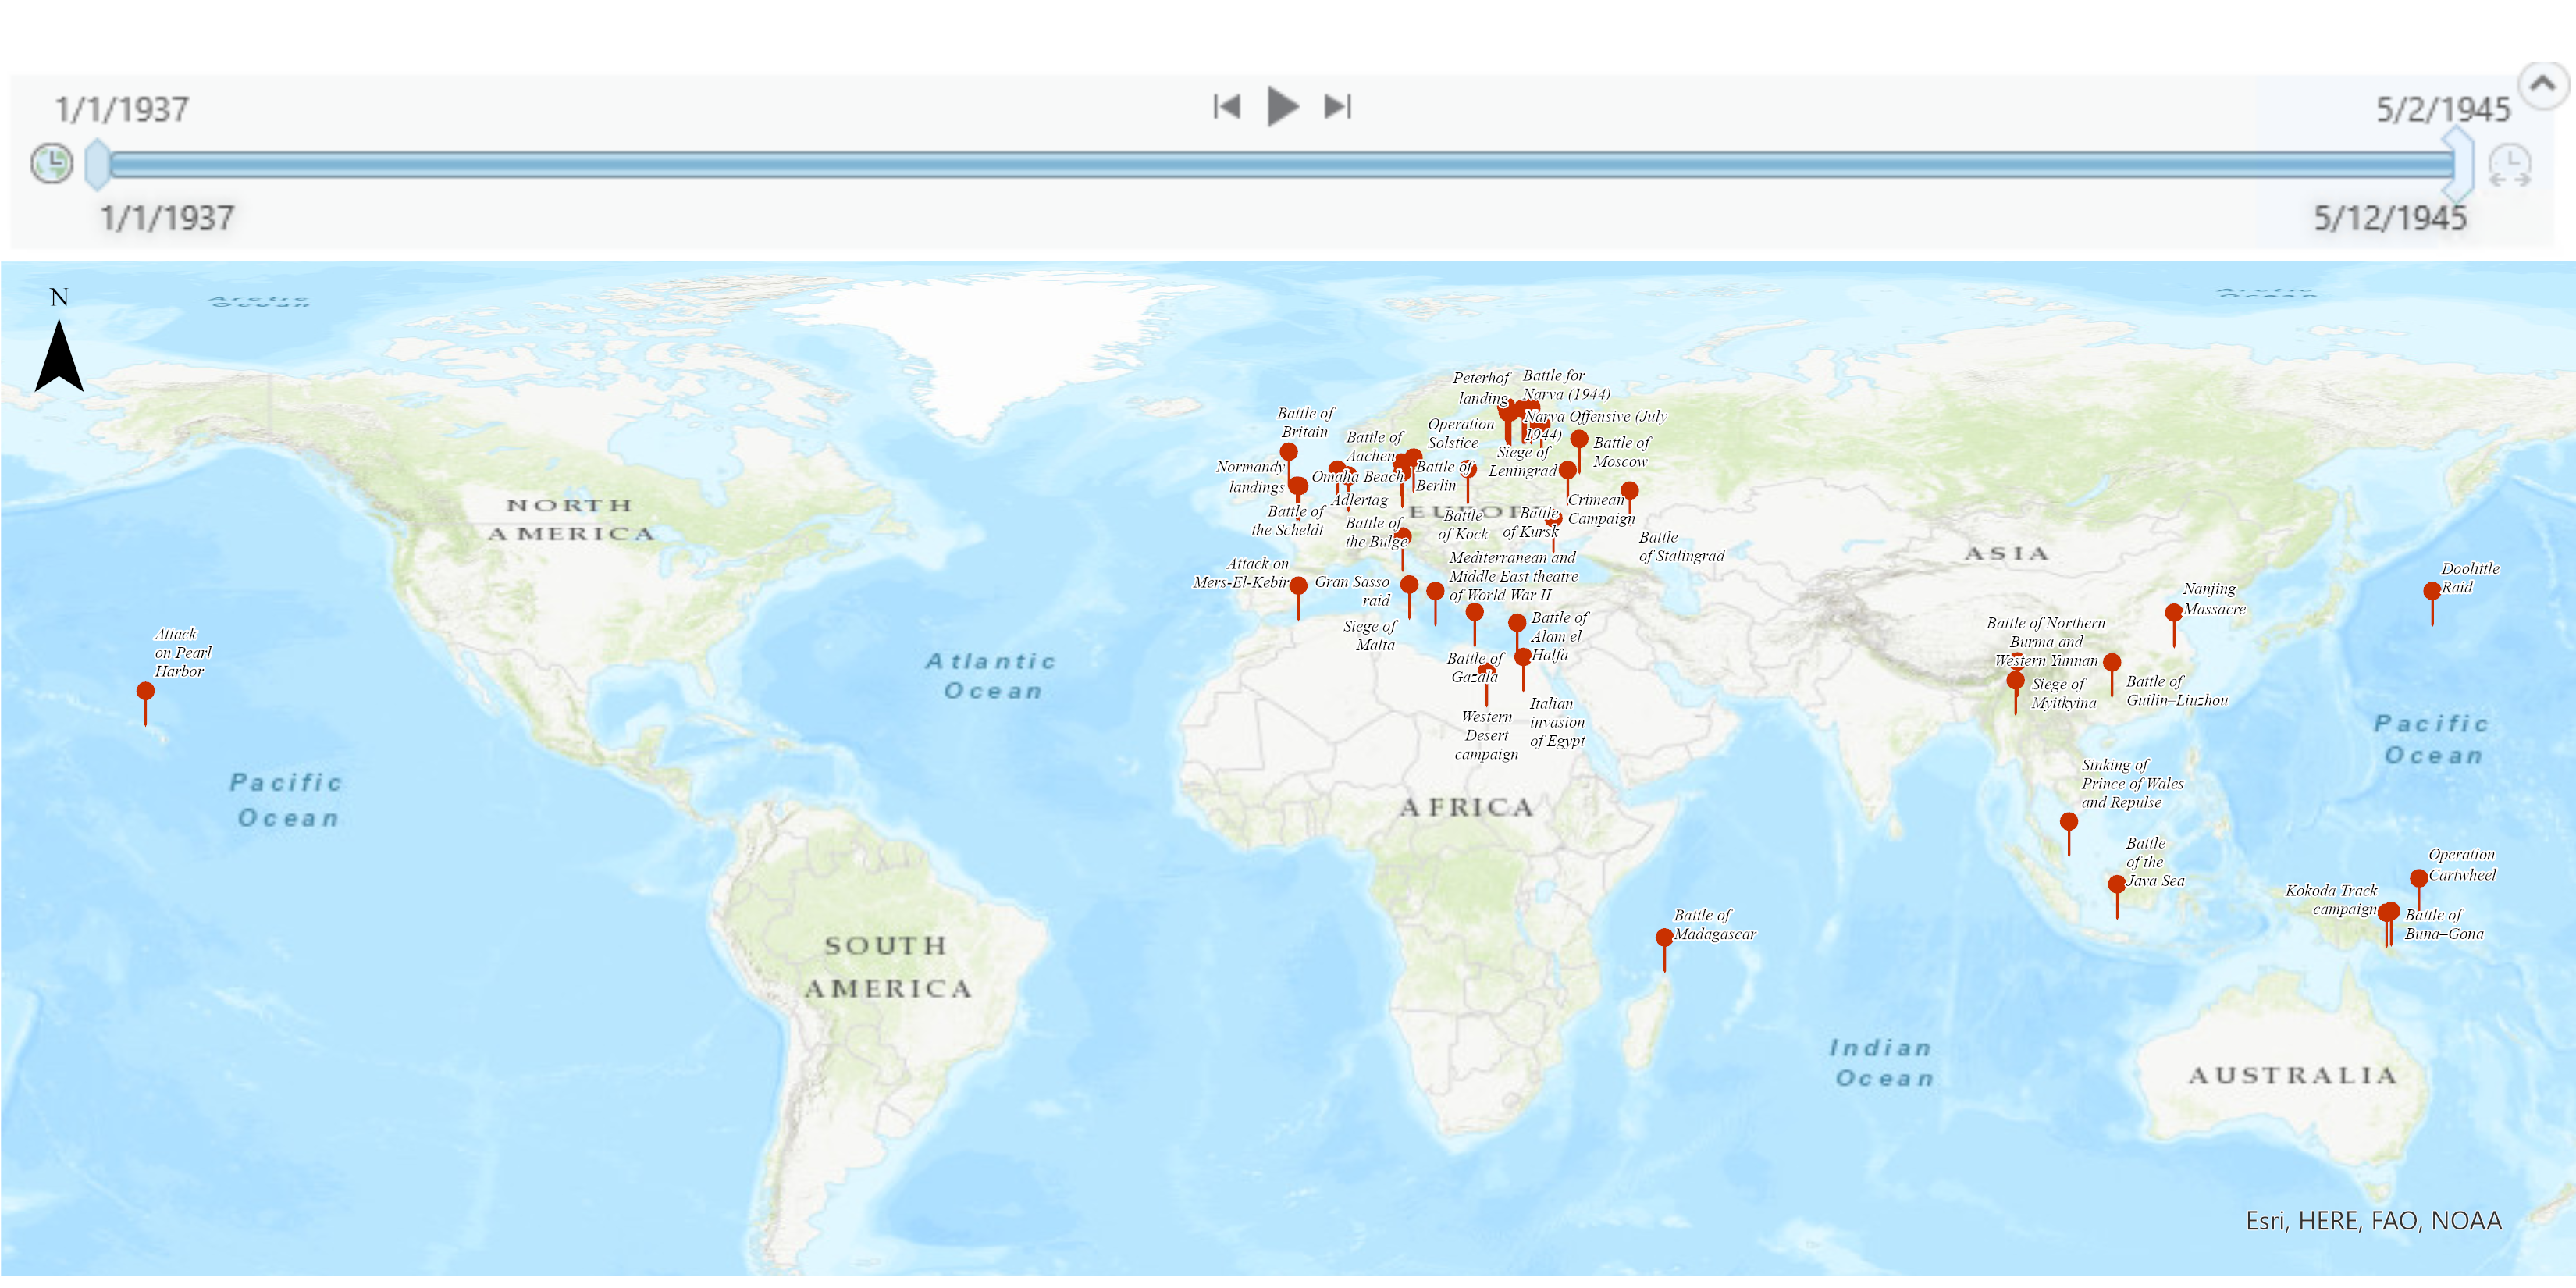Click the start time slider handle

tap(97, 164)
